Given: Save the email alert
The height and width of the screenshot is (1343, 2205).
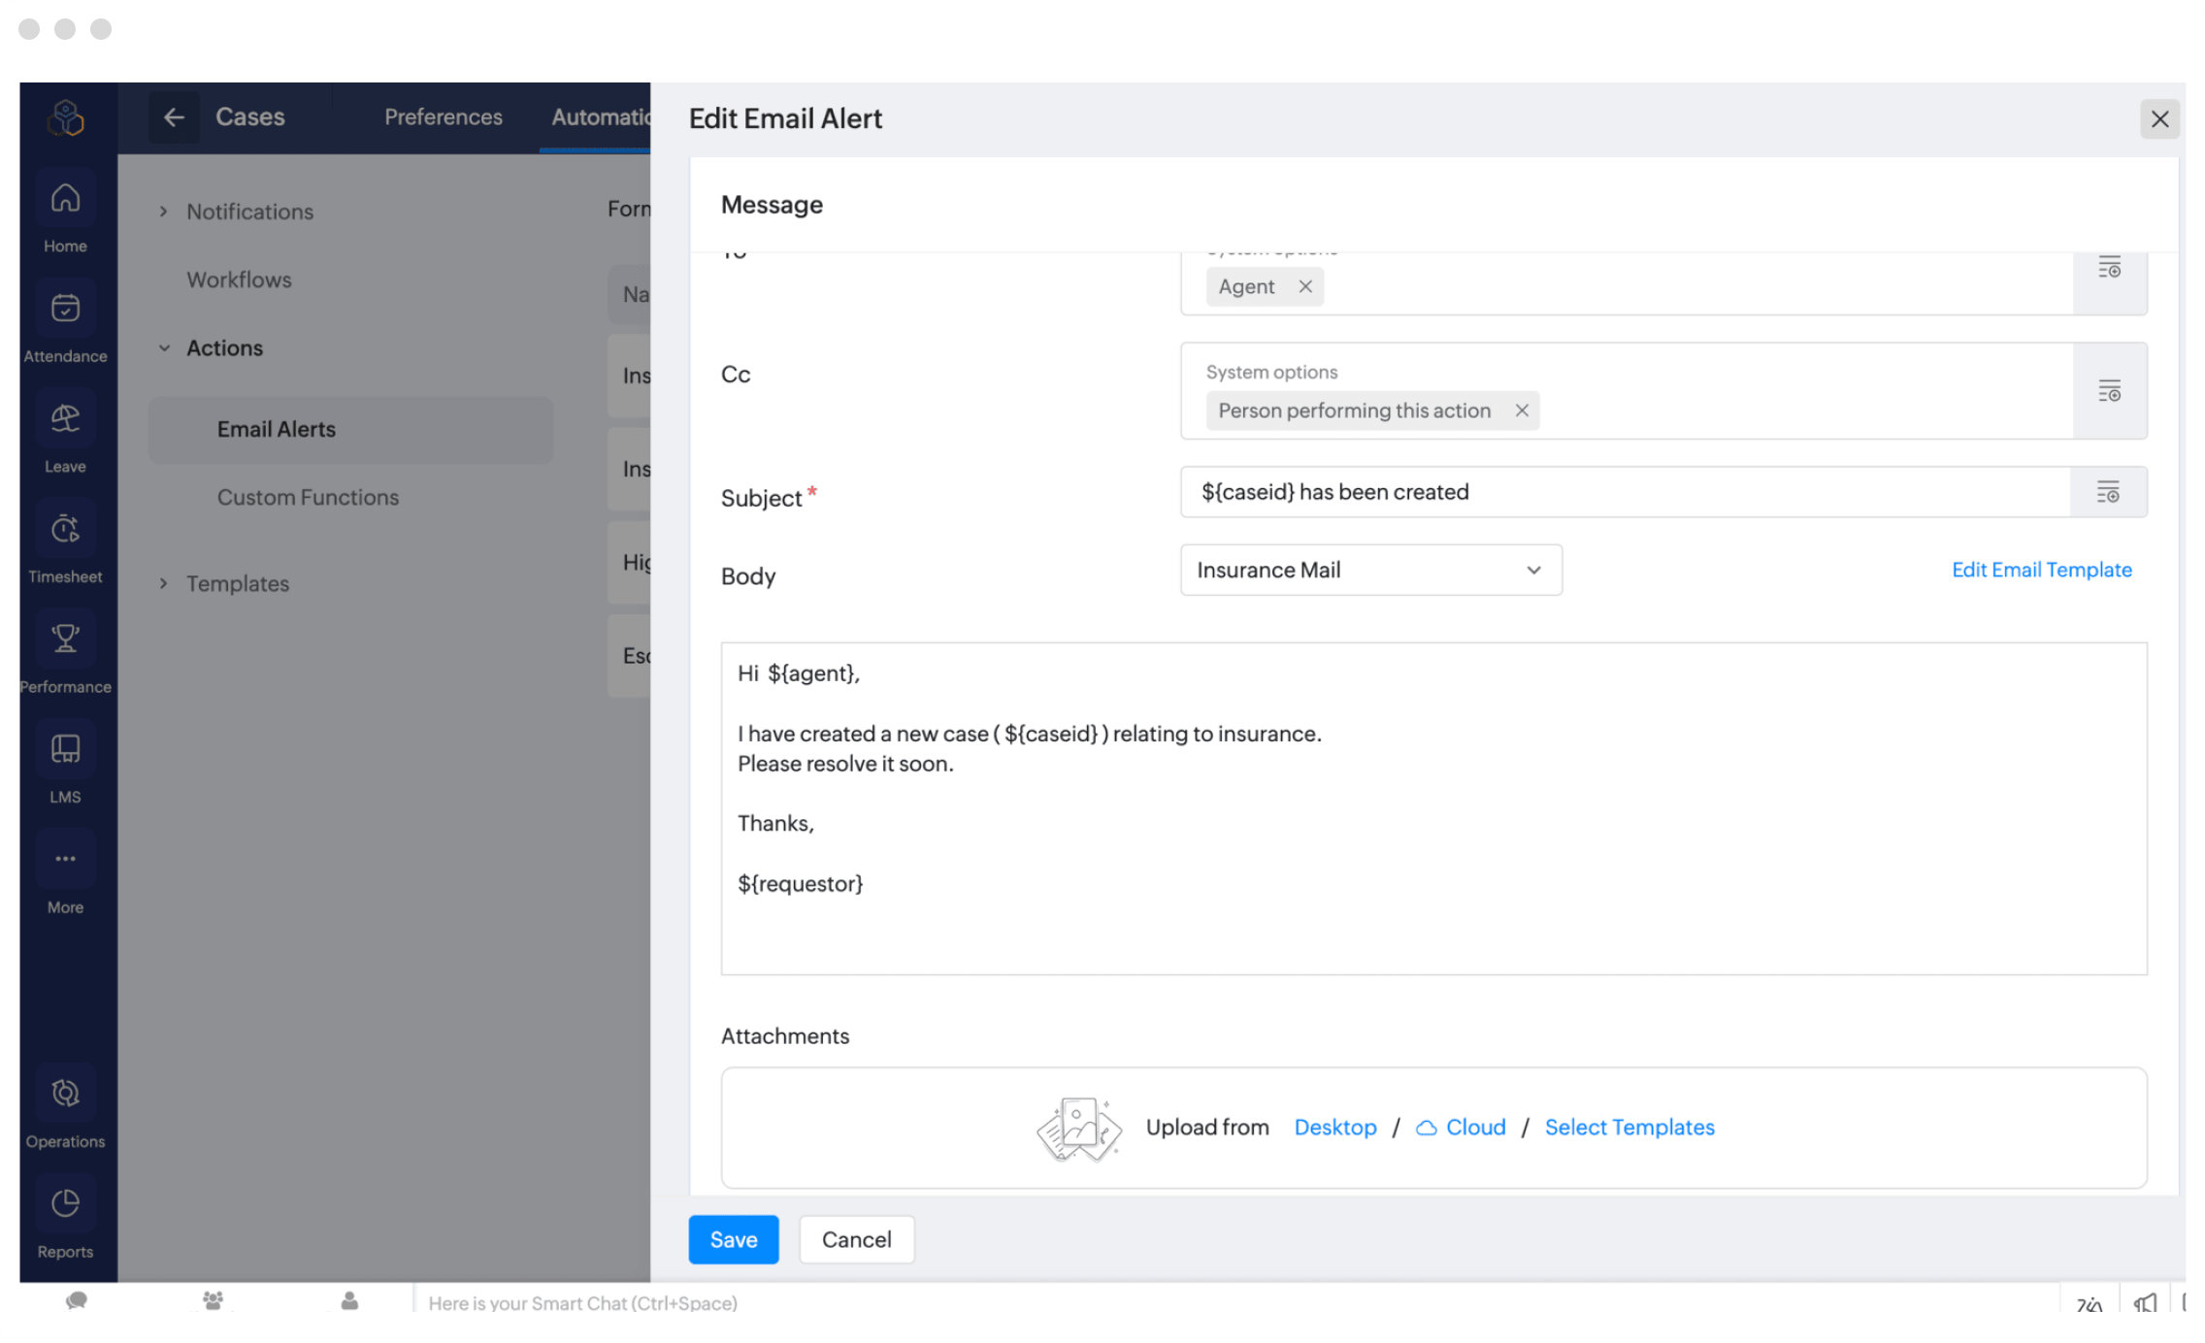Looking at the screenshot, I should [x=733, y=1239].
